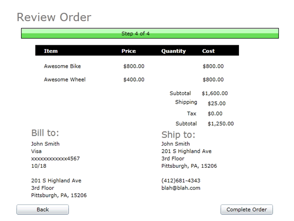
Task: Click the blah@blah.com email address
Action: (181, 188)
